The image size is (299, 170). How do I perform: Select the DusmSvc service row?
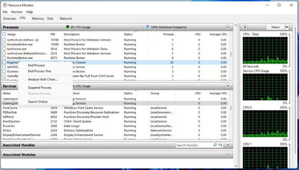click(115, 126)
